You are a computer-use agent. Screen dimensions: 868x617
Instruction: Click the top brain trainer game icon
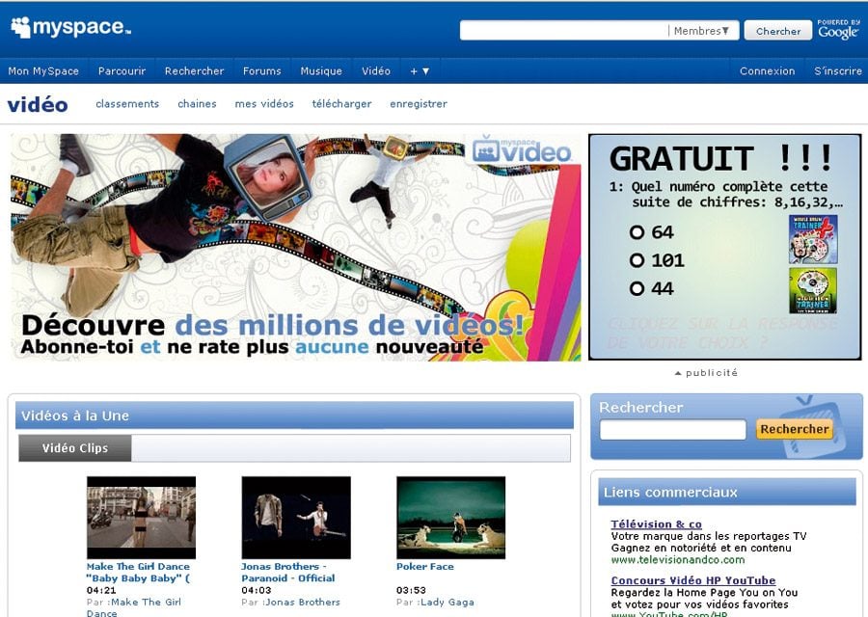pyautogui.click(x=812, y=239)
